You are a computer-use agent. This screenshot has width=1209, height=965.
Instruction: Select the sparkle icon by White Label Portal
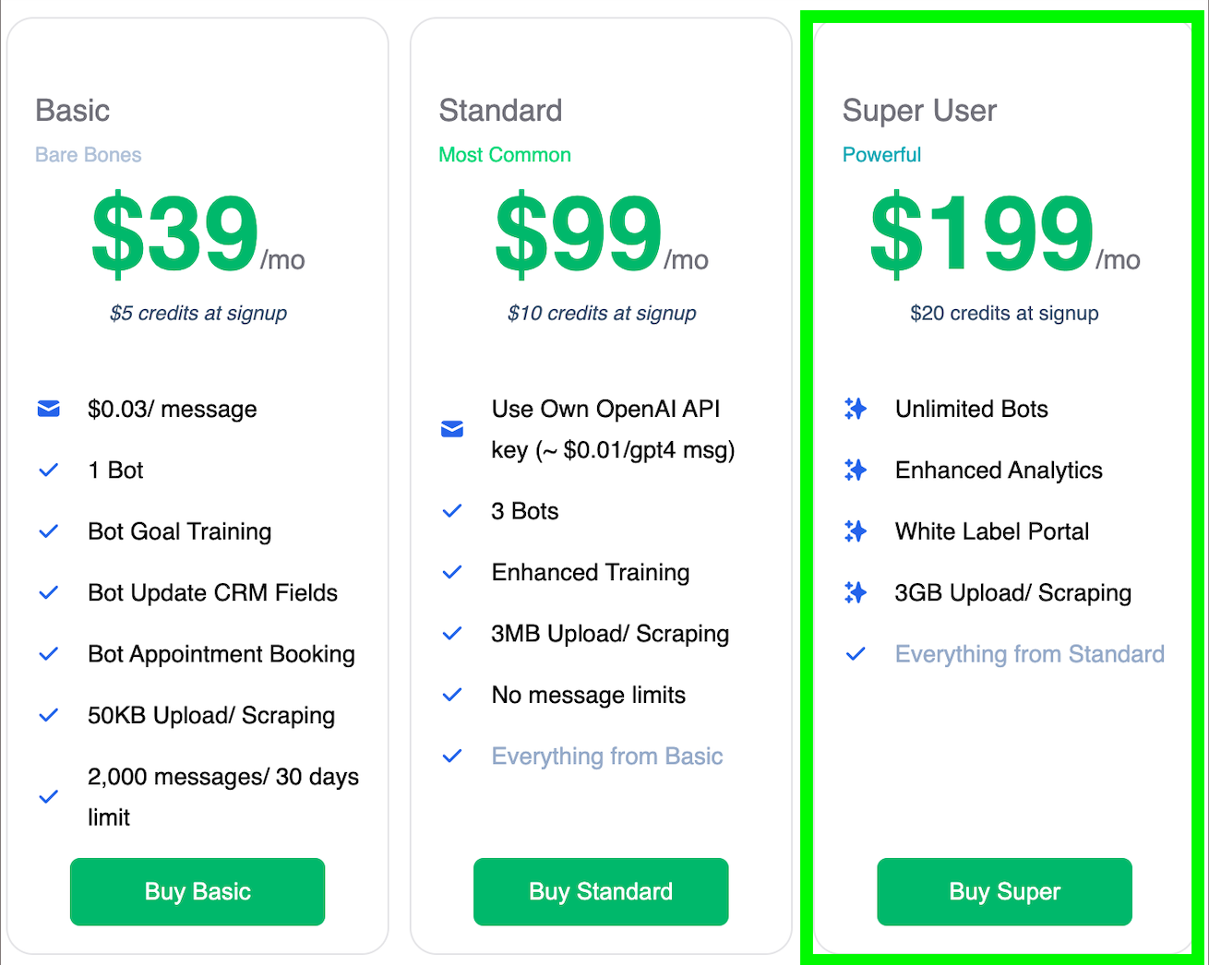tap(856, 531)
